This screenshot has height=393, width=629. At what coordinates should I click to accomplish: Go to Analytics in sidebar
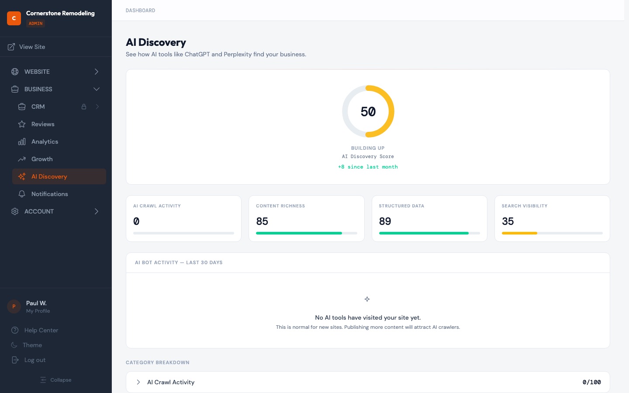point(59,141)
